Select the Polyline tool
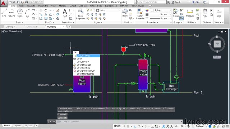The width and height of the screenshot is (230, 129). coord(11,13)
